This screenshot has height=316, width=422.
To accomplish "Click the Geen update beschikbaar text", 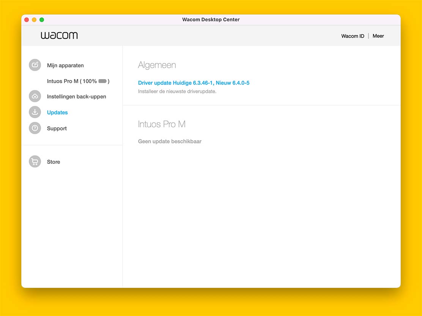I will pyautogui.click(x=170, y=141).
